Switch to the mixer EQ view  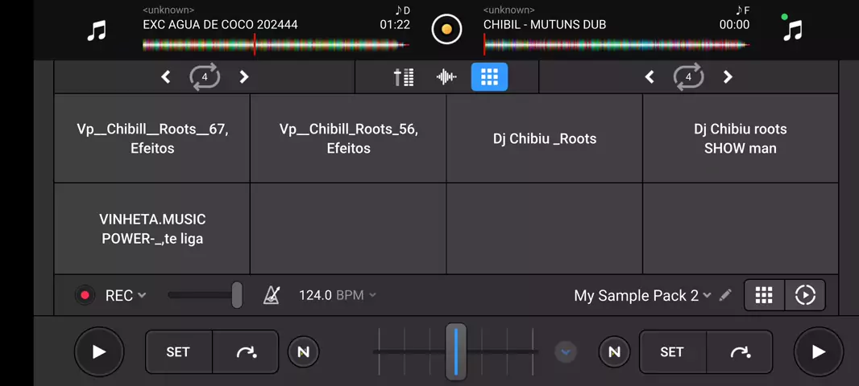[404, 76]
